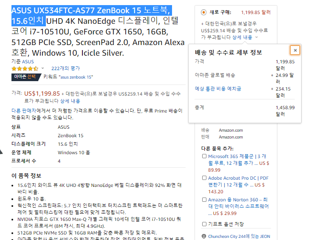Check the Norton 360 add-on checkbox
This screenshot has height=240, width=319.
point(204,200)
